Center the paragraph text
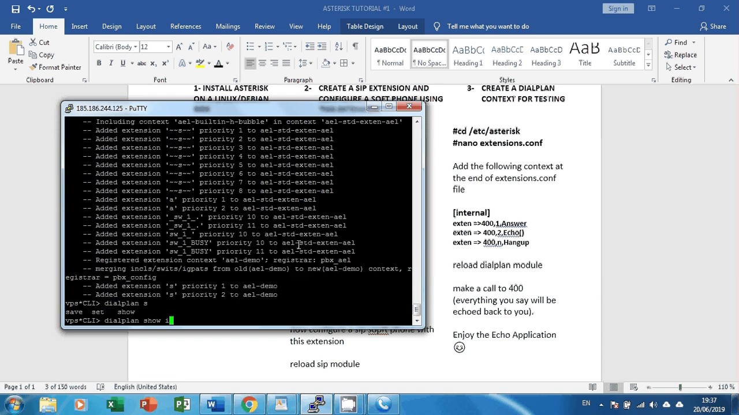This screenshot has width=739, height=415. click(x=262, y=63)
